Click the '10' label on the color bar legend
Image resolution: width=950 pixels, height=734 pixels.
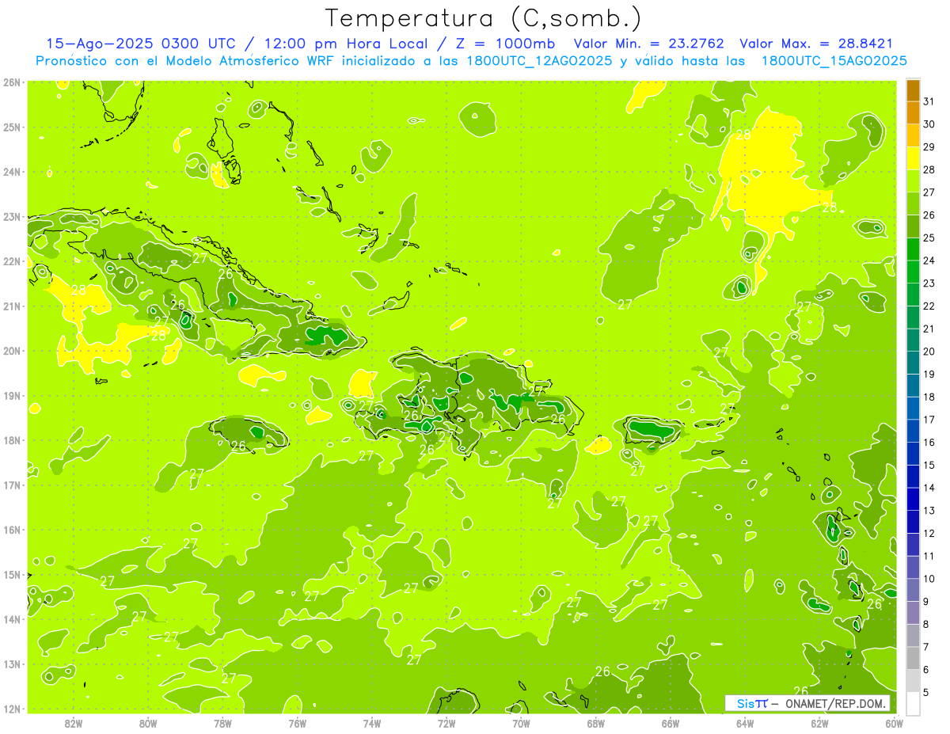coord(929,579)
